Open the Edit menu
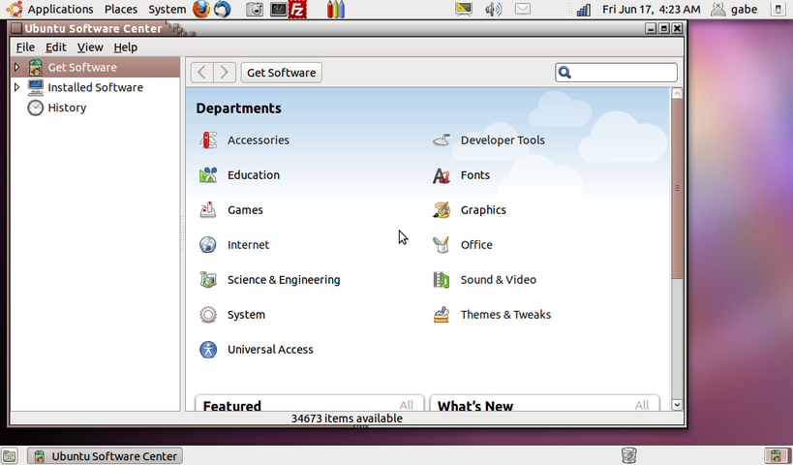This screenshot has width=793, height=465. coord(55,47)
